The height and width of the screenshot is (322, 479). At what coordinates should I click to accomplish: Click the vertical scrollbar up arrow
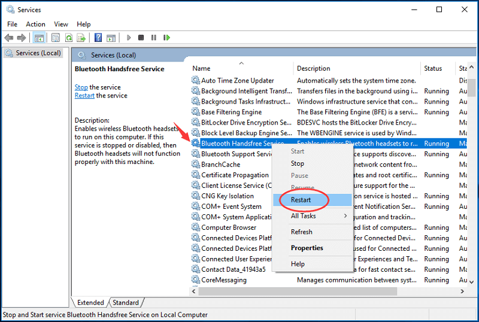point(471,67)
